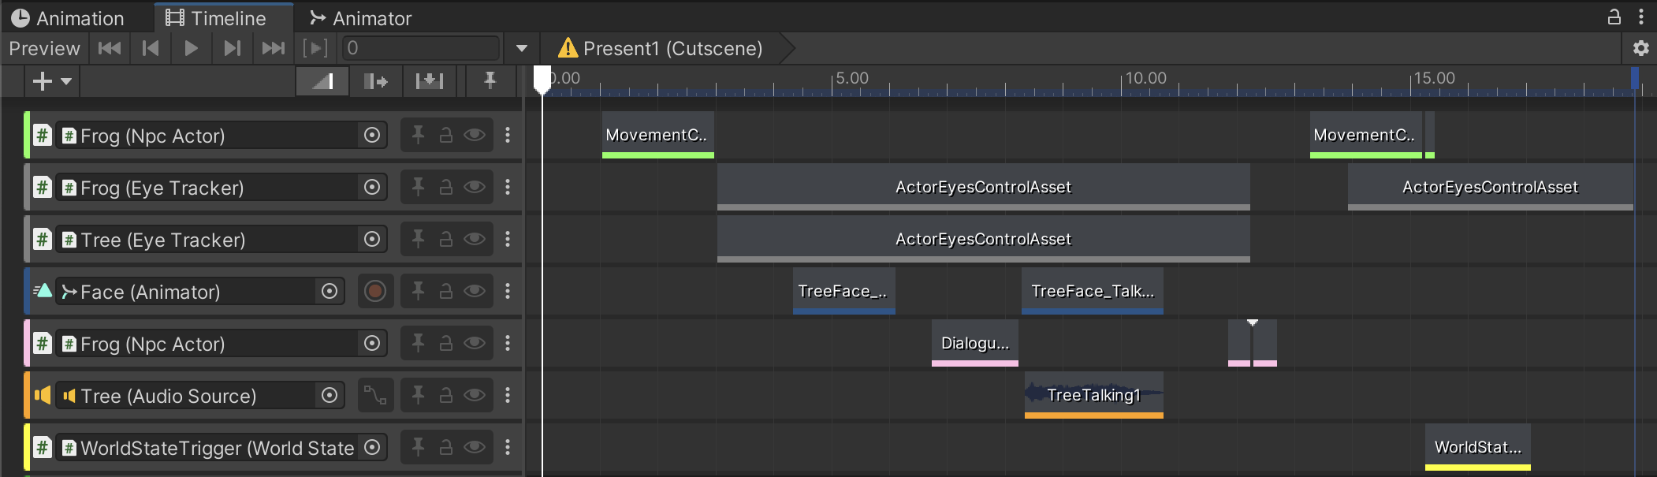1657x477 pixels.
Task: Step to next frame
Action: 232,48
